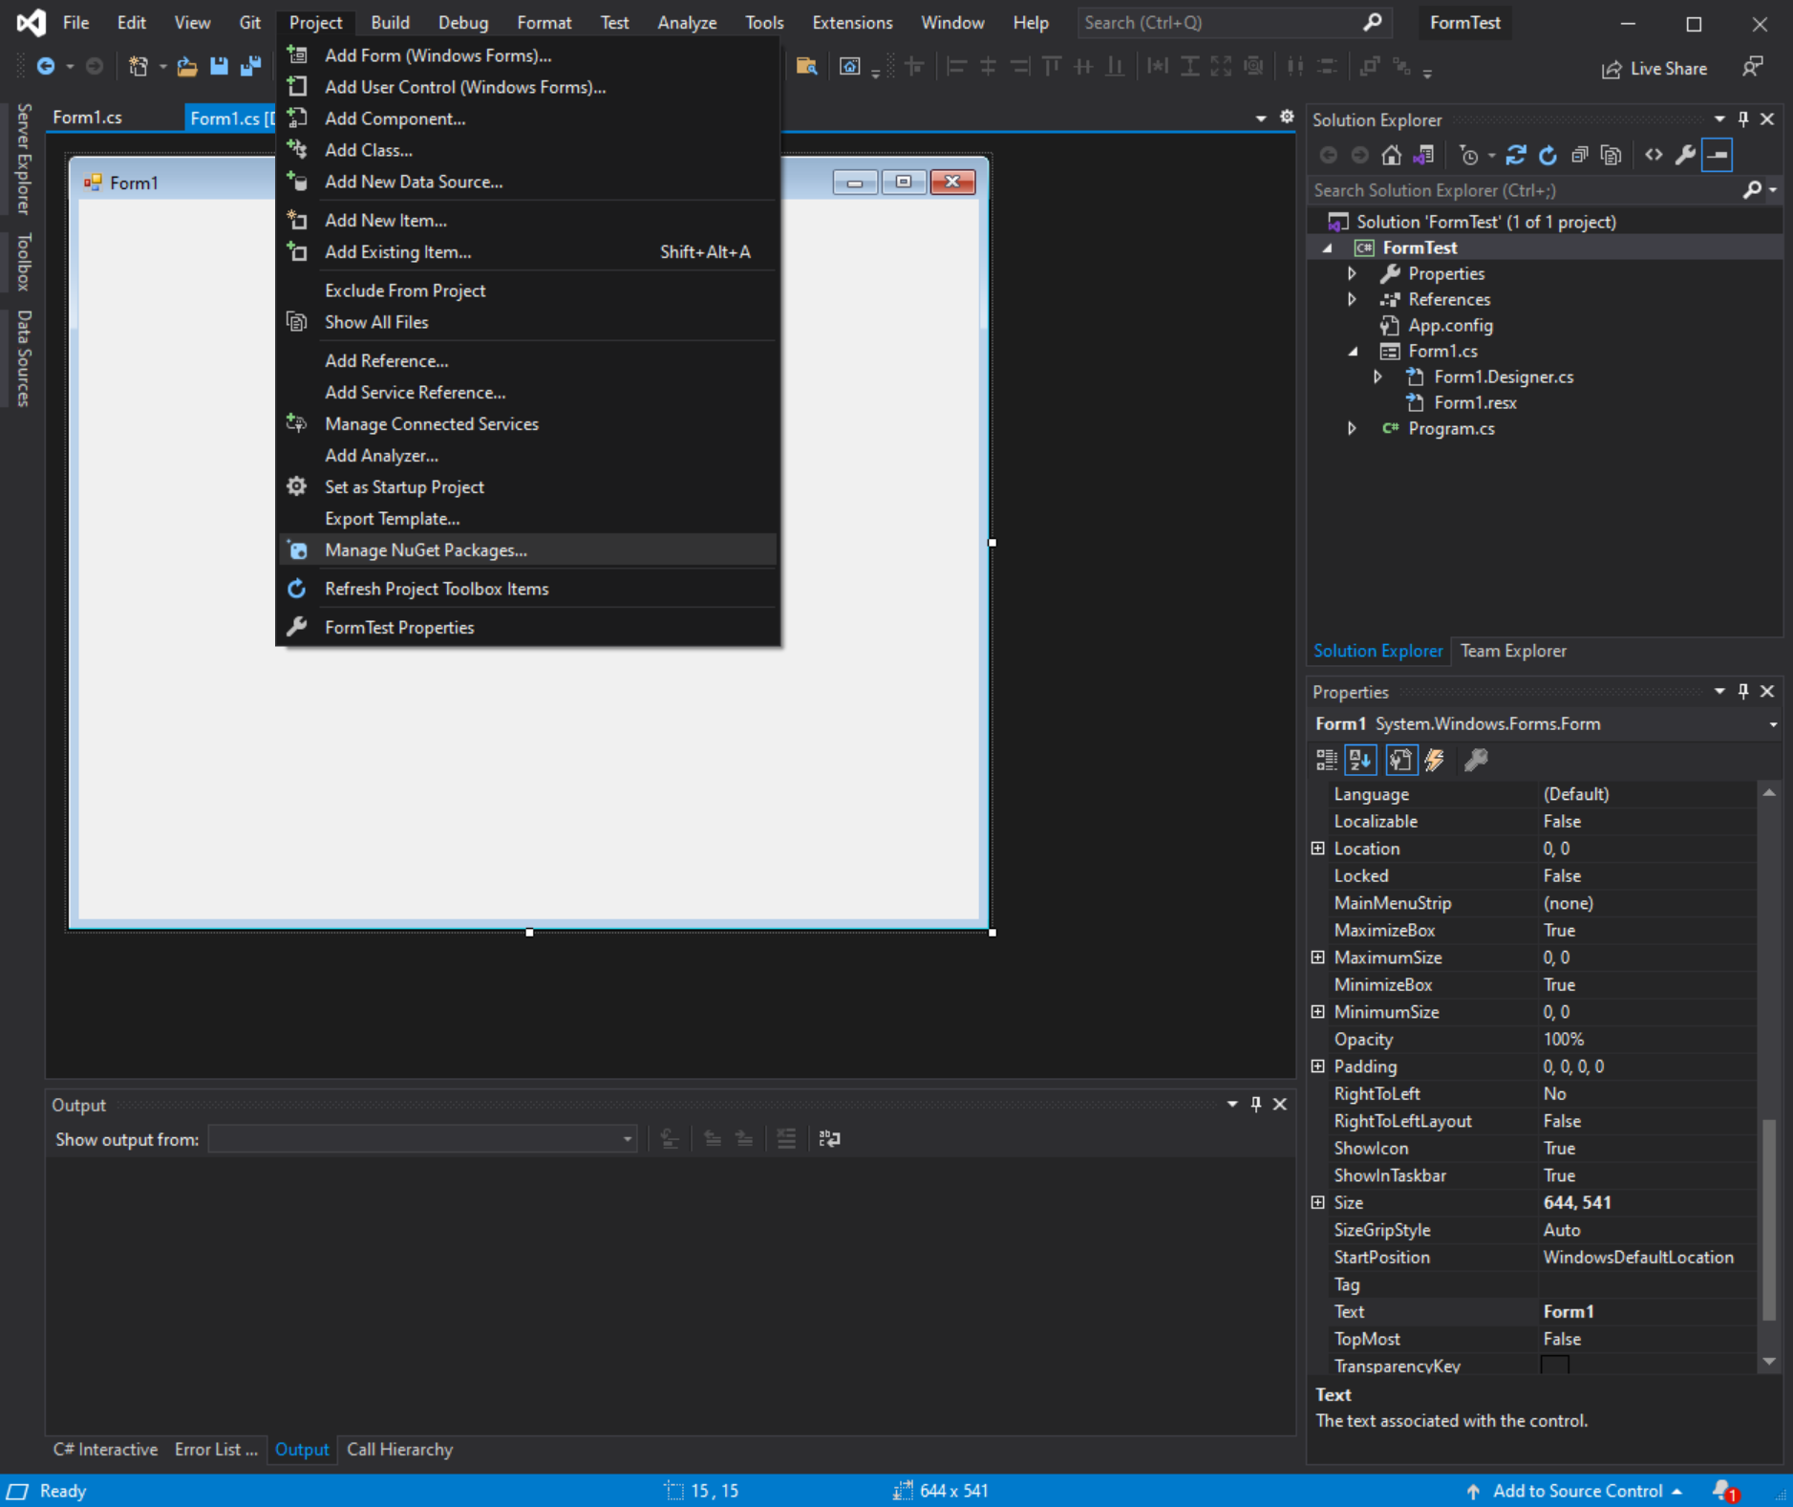Toggle Preview Selected Items button in Solution Explorer
Viewport: 1793px width, 1507px height.
[x=1717, y=155]
